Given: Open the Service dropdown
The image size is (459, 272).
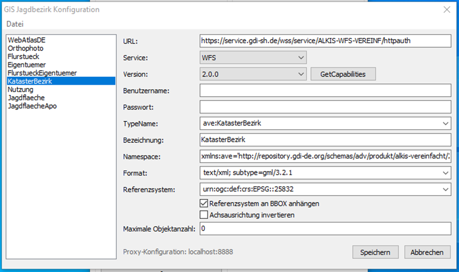Looking at the screenshot, I should point(253,58).
